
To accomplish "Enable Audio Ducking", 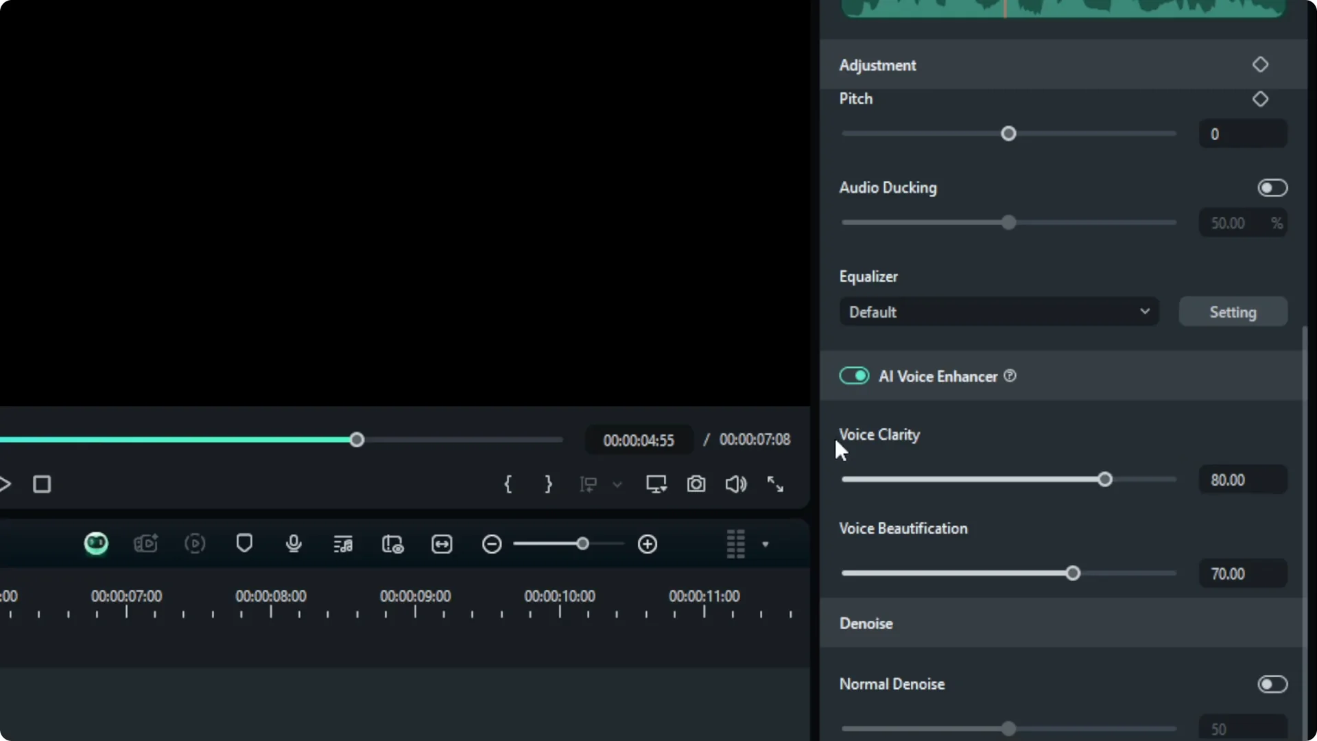I will tap(1272, 187).
